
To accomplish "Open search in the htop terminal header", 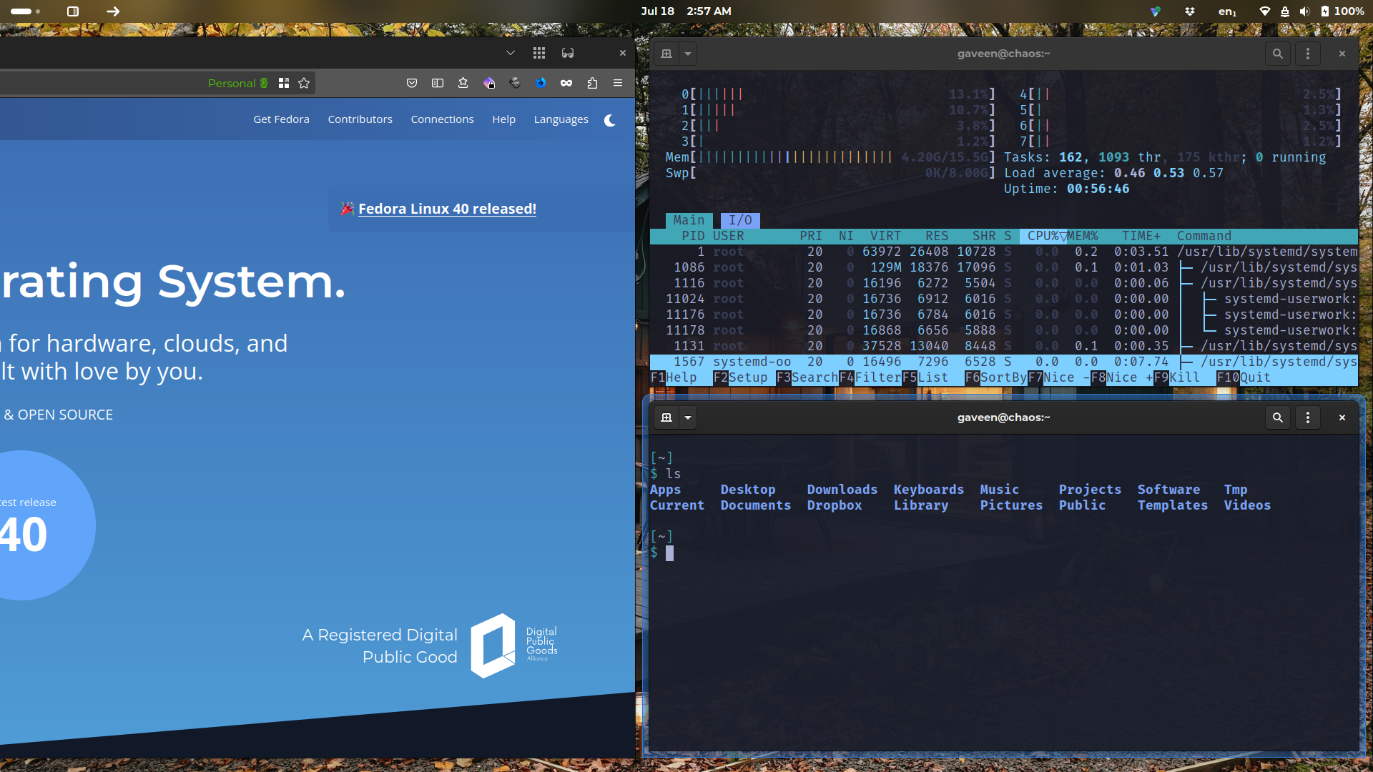I will coord(1278,54).
